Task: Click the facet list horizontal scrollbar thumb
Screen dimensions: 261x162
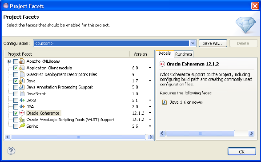Action: (78, 137)
